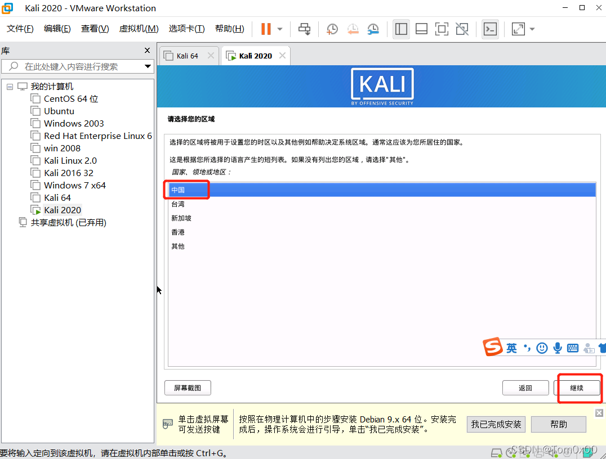Image resolution: width=606 pixels, height=459 pixels.
Task: Click the 帮助 button in the hint bar
Action: click(559, 424)
